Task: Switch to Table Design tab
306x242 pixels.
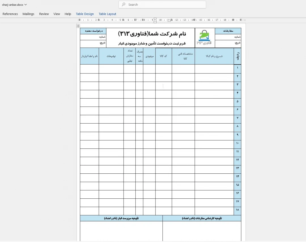Action: click(x=85, y=14)
